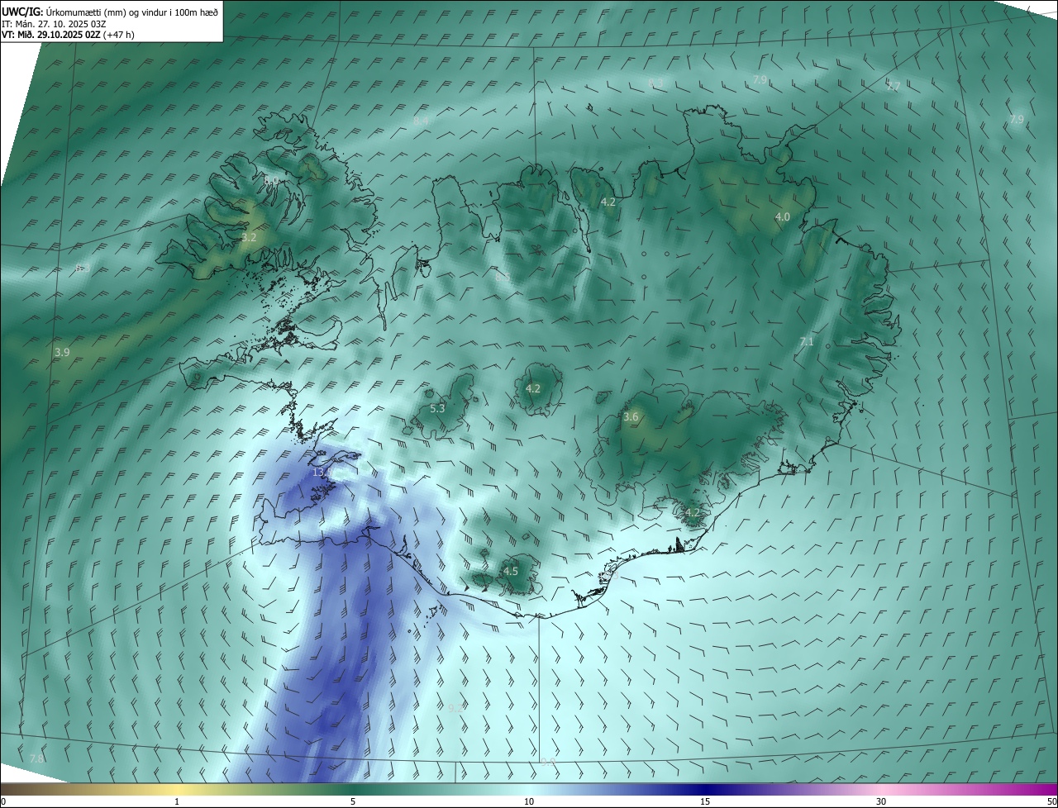Click the 3.2 value on the Westfjords
1058x808 pixels.
coord(249,237)
